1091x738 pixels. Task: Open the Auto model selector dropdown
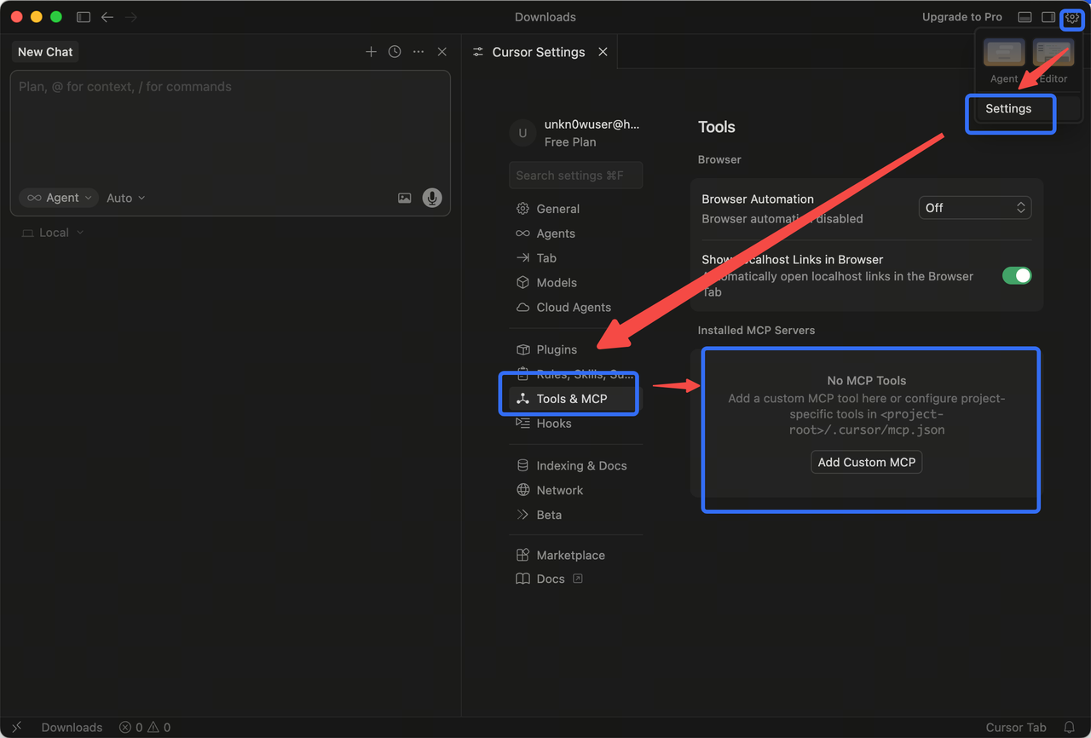[125, 198]
